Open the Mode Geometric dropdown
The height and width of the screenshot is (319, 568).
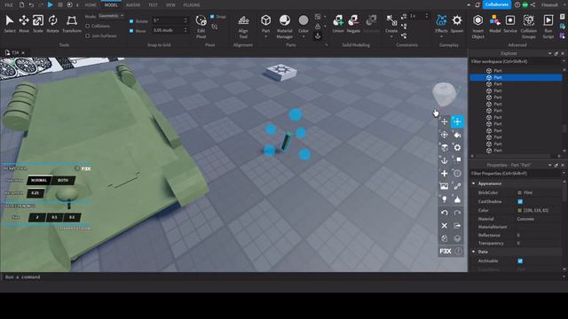coord(111,16)
